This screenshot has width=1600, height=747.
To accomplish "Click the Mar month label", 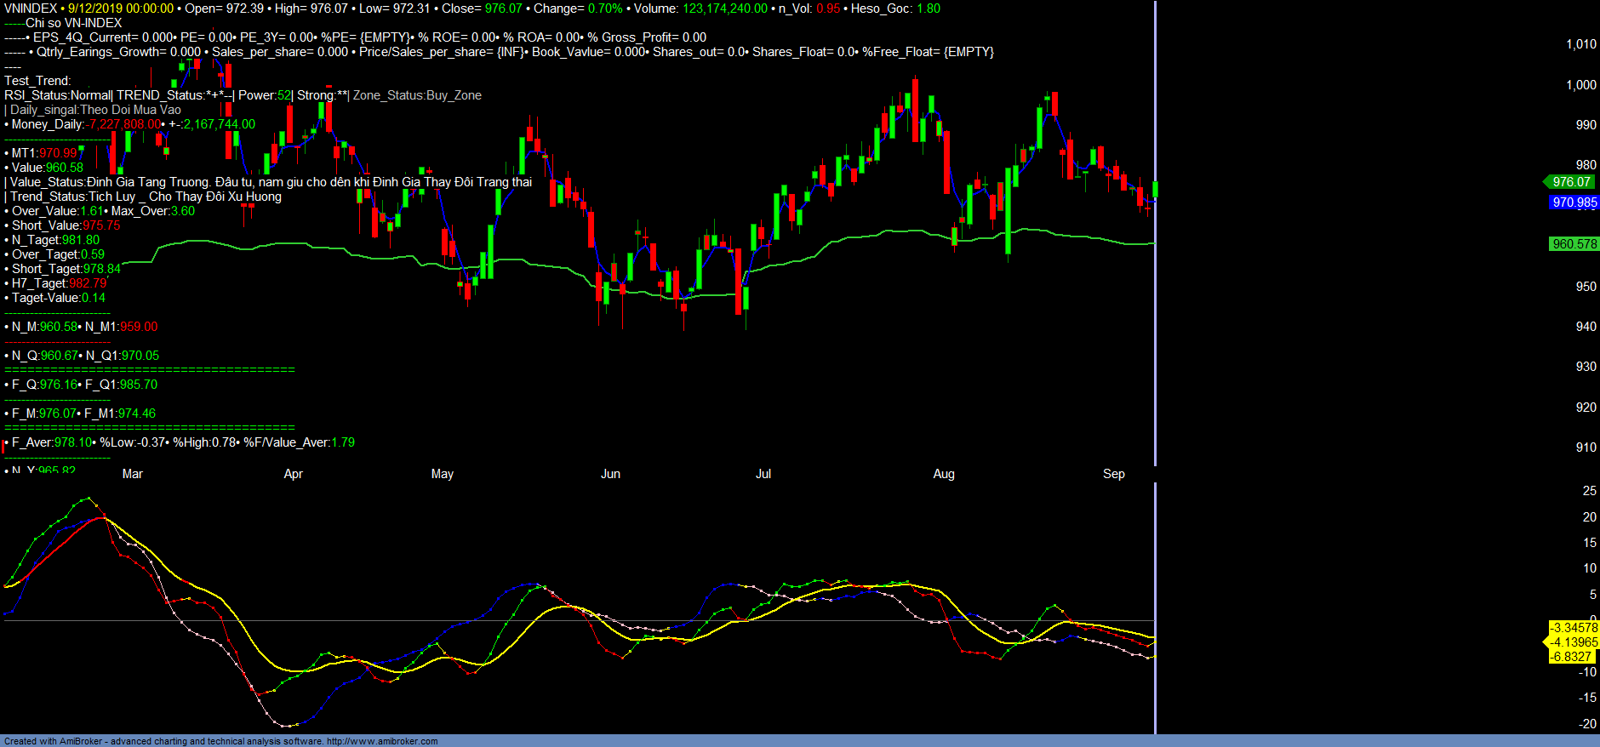I will (x=133, y=474).
